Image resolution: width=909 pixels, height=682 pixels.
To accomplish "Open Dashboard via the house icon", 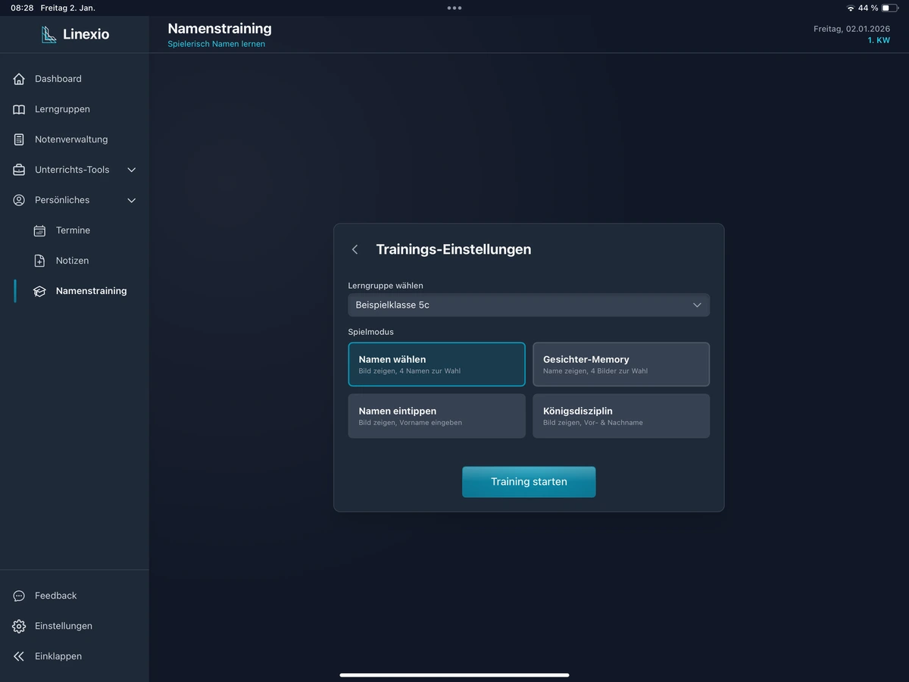I will coord(19,79).
